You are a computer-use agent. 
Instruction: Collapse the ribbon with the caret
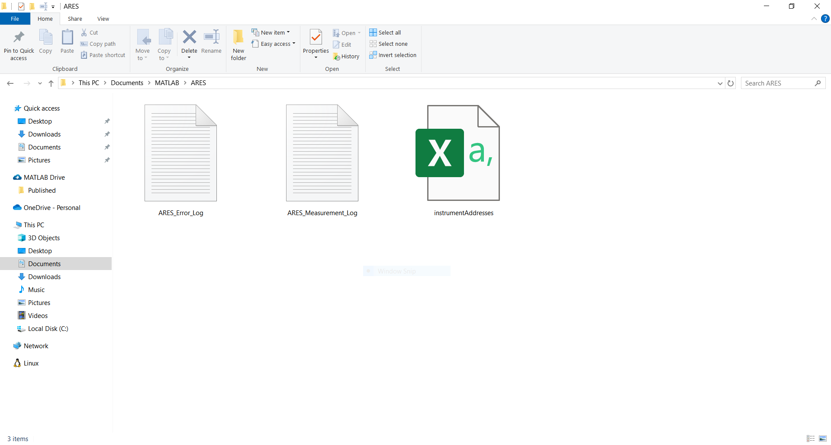(814, 19)
